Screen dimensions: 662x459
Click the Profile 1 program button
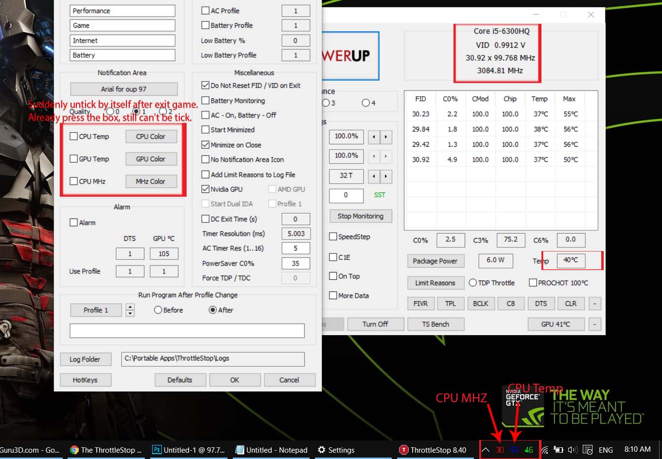(96, 310)
